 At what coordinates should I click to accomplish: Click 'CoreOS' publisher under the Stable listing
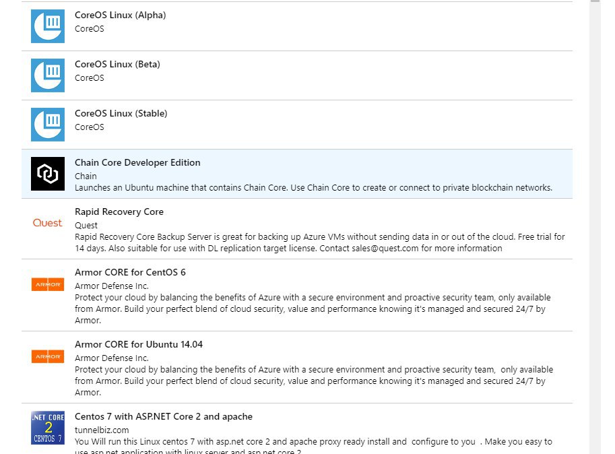(x=90, y=127)
